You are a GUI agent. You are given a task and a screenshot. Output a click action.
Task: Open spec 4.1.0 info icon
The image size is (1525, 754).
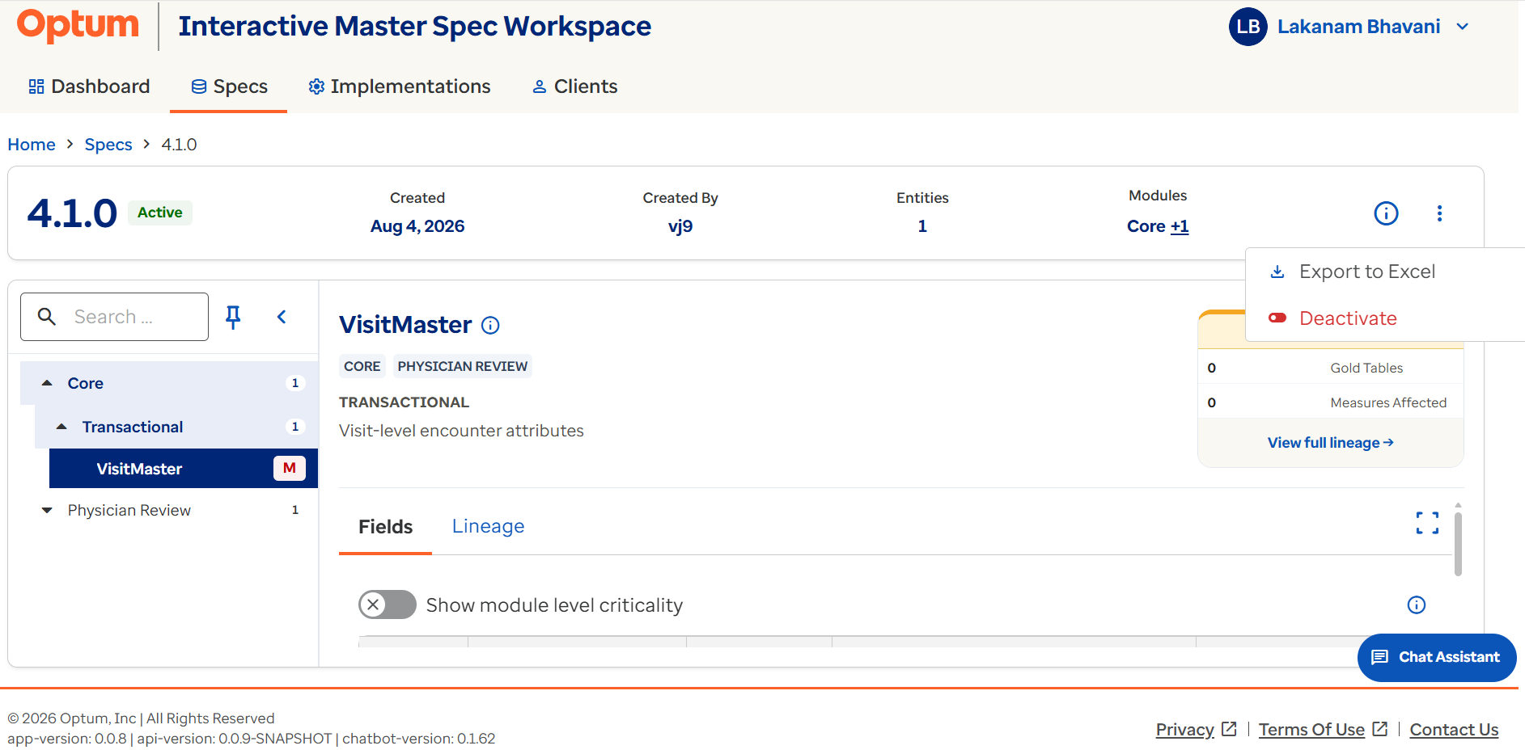click(1386, 213)
